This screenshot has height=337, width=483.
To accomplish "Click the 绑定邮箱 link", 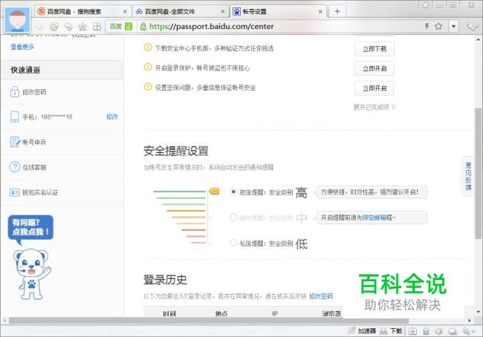I will click(375, 217).
